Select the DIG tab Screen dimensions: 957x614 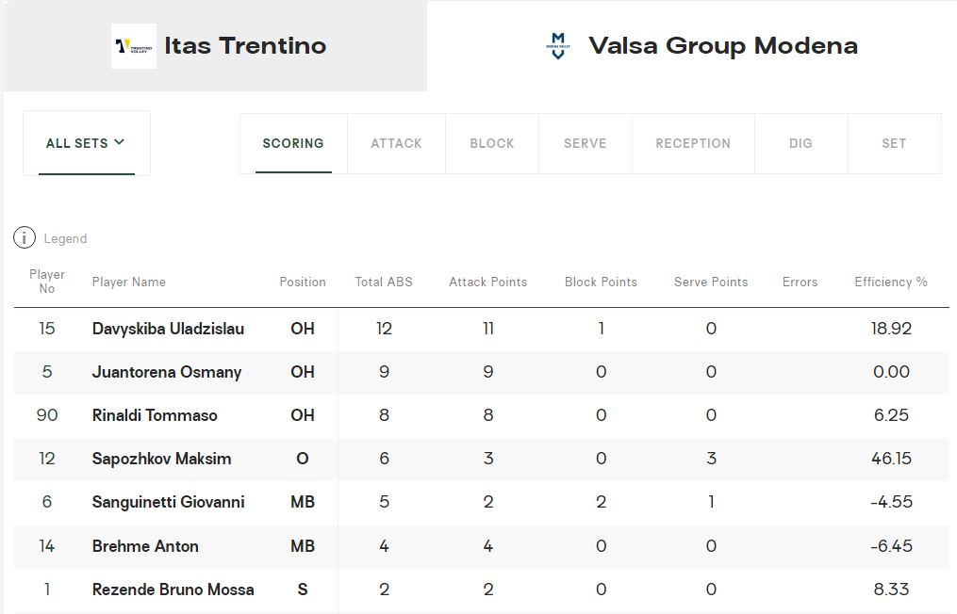[x=800, y=143]
